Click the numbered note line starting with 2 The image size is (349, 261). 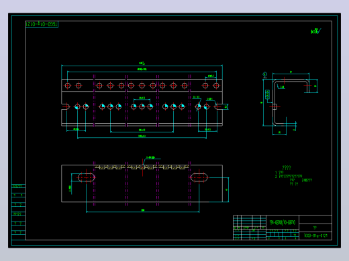[x=289, y=176]
